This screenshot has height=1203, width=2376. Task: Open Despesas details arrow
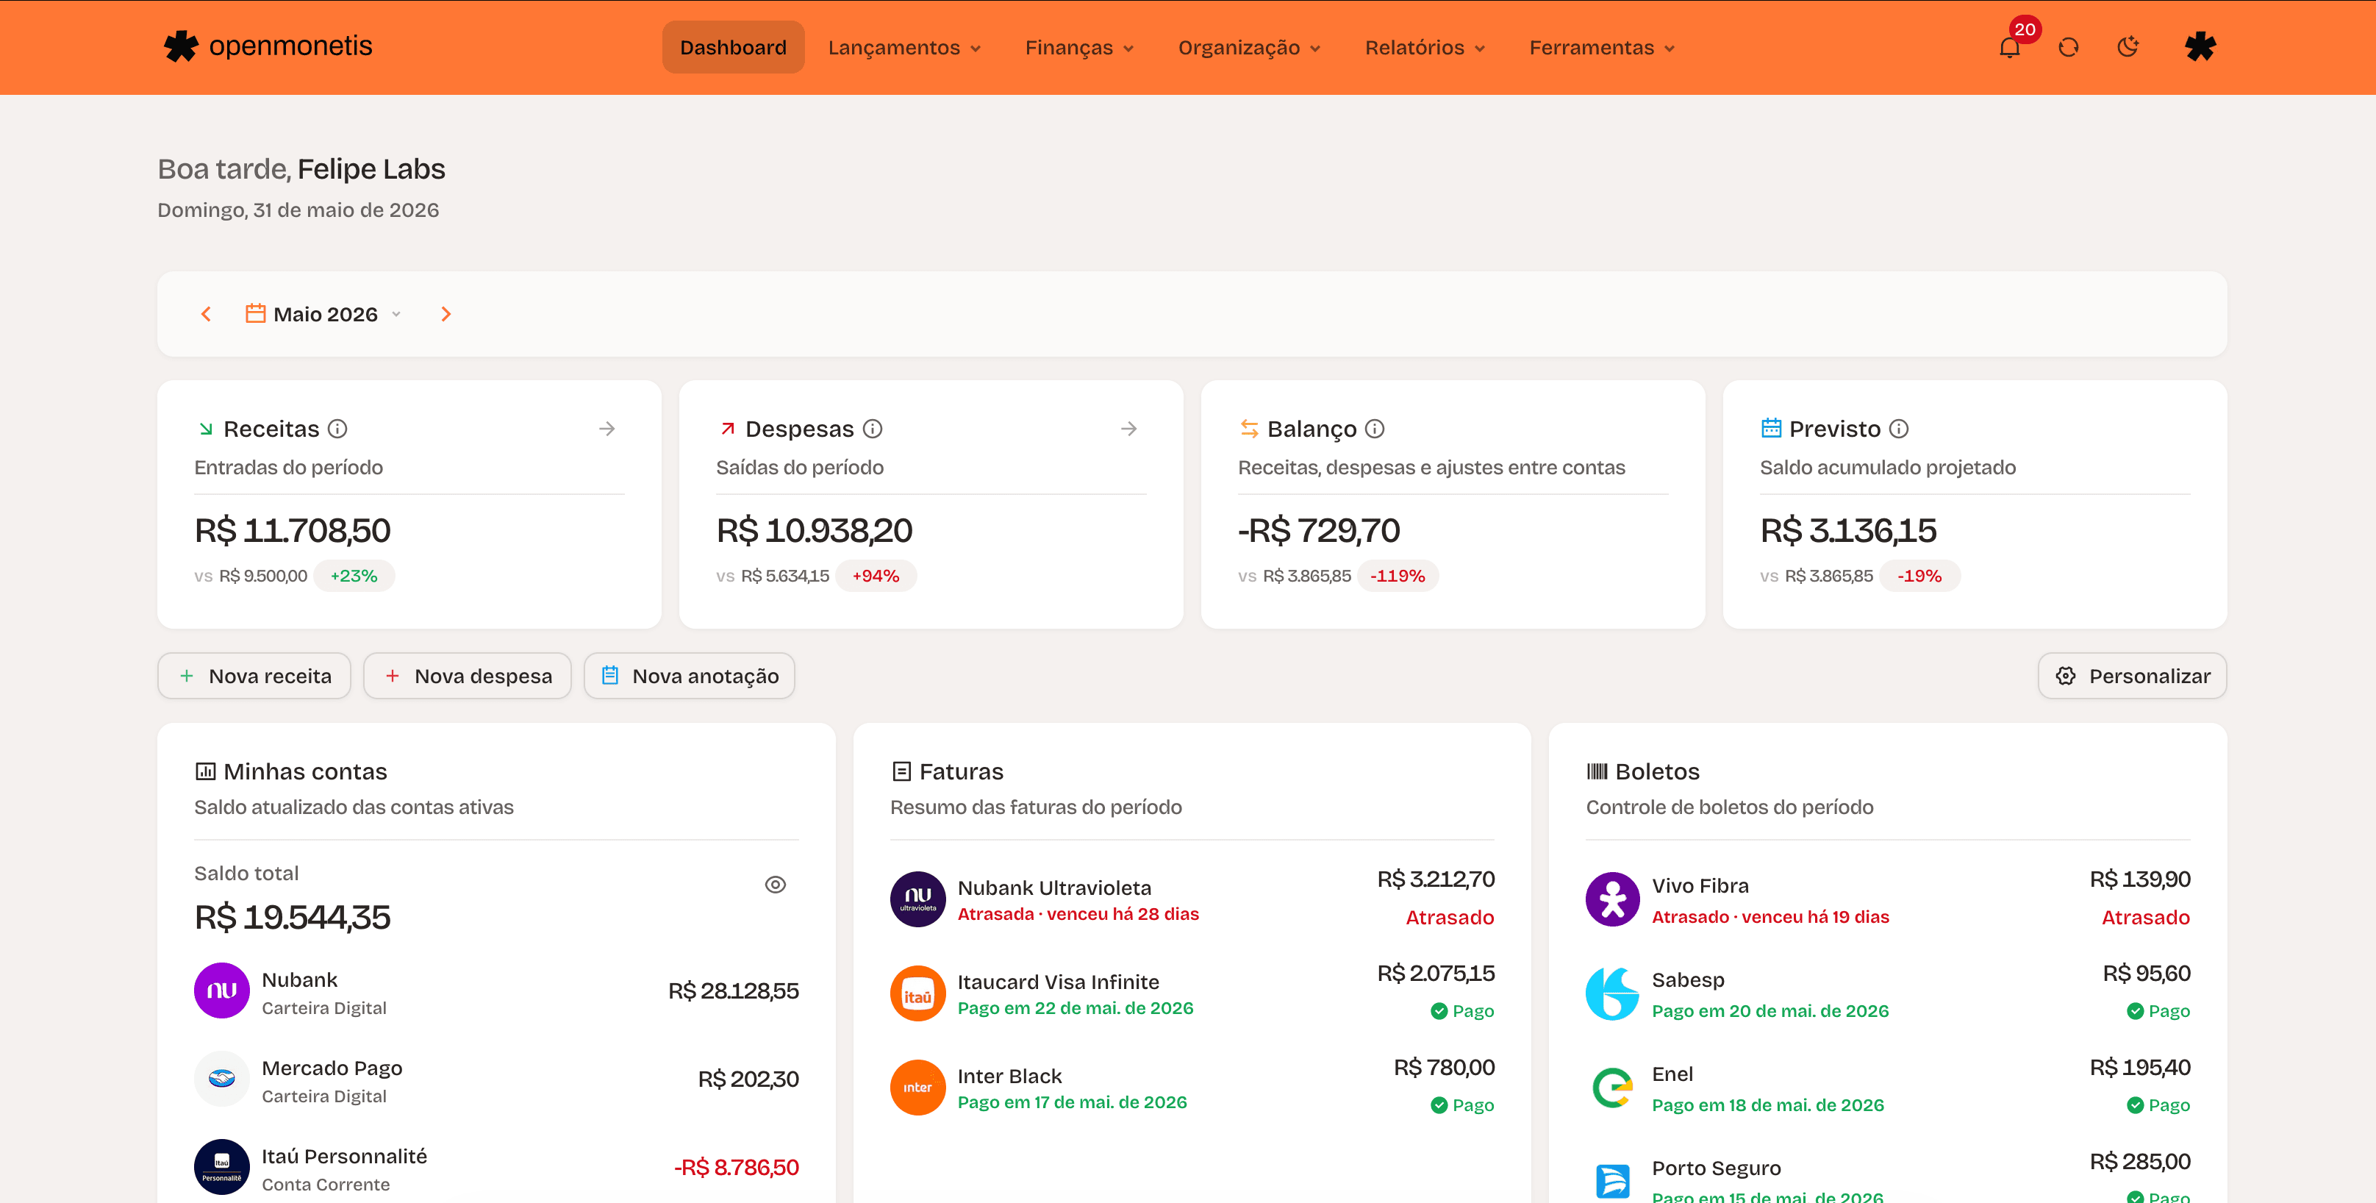point(1128,428)
